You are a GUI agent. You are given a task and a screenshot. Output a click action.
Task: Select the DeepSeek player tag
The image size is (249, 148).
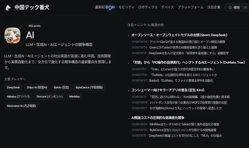pos(13,87)
